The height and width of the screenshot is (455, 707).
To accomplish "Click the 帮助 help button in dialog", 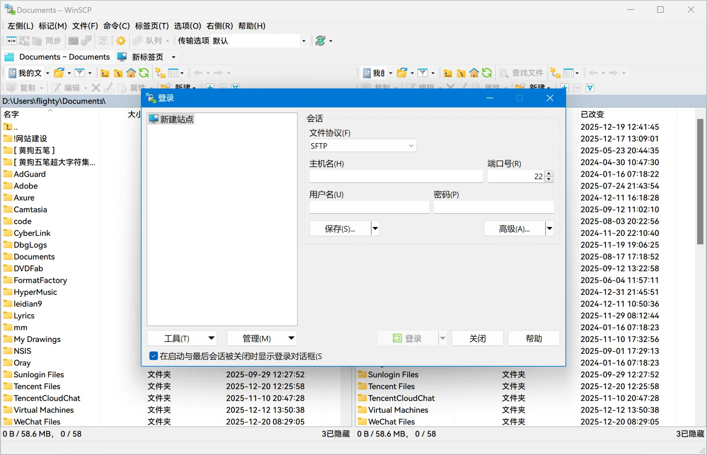I will click(534, 338).
